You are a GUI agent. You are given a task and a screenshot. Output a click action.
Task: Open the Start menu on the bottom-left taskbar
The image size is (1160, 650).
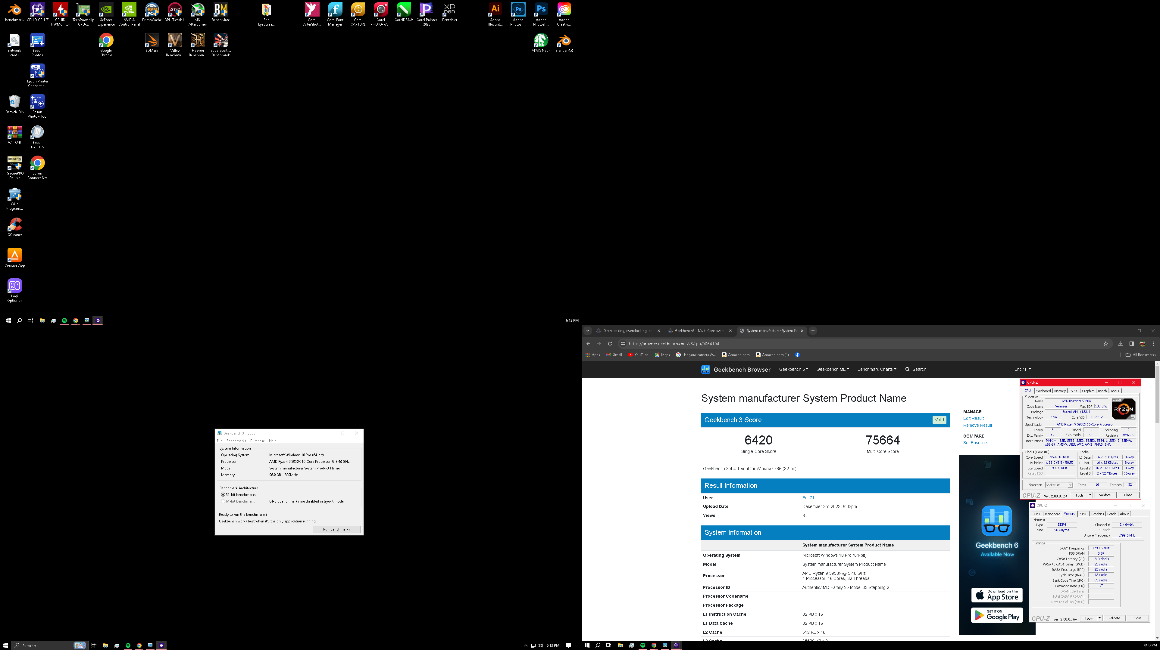5,645
